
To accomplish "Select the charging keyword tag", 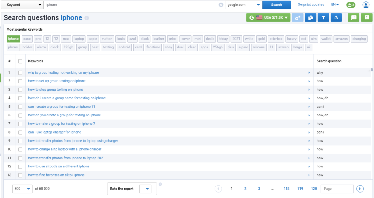I will [x=359, y=39].
